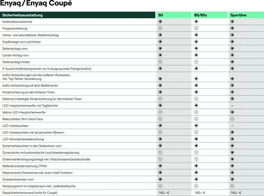The height and width of the screenshot is (196, 264).
Task: Click the Matrix-LED-Hauptscheinwerfer symbol in column 60
Action: pyautogui.click(x=160, y=112)
